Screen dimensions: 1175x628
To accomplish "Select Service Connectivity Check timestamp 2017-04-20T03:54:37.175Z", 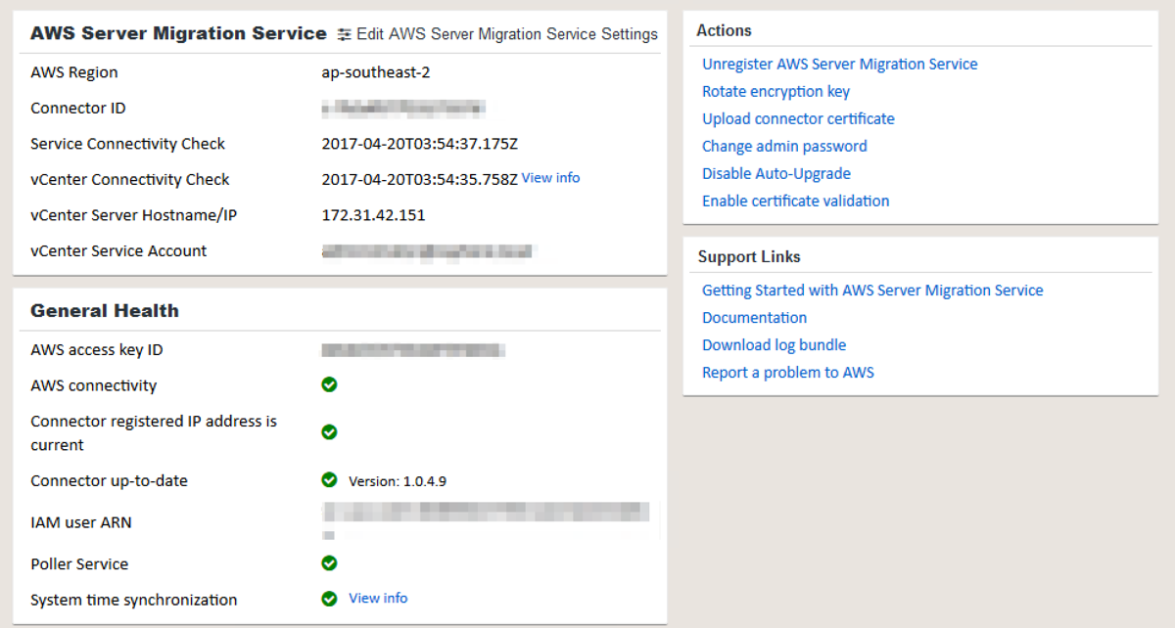I will coord(419,144).
